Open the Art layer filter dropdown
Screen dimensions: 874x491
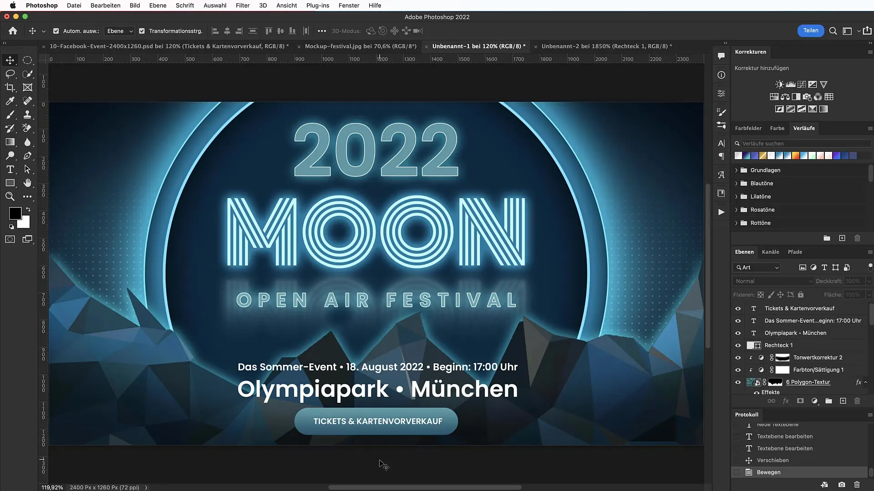coord(776,267)
